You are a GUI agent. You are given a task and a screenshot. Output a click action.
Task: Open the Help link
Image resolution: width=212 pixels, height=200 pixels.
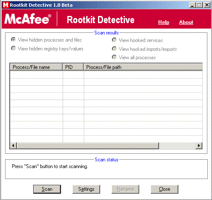(x=164, y=22)
